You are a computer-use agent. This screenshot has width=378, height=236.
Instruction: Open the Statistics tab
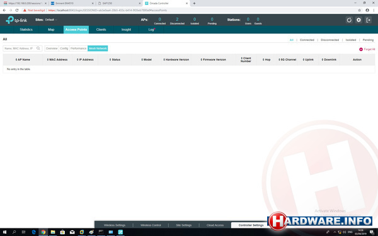coord(26,30)
